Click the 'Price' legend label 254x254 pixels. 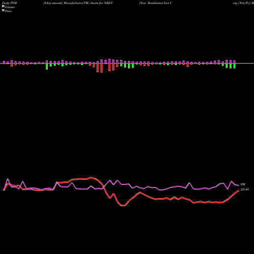pos(8,11)
